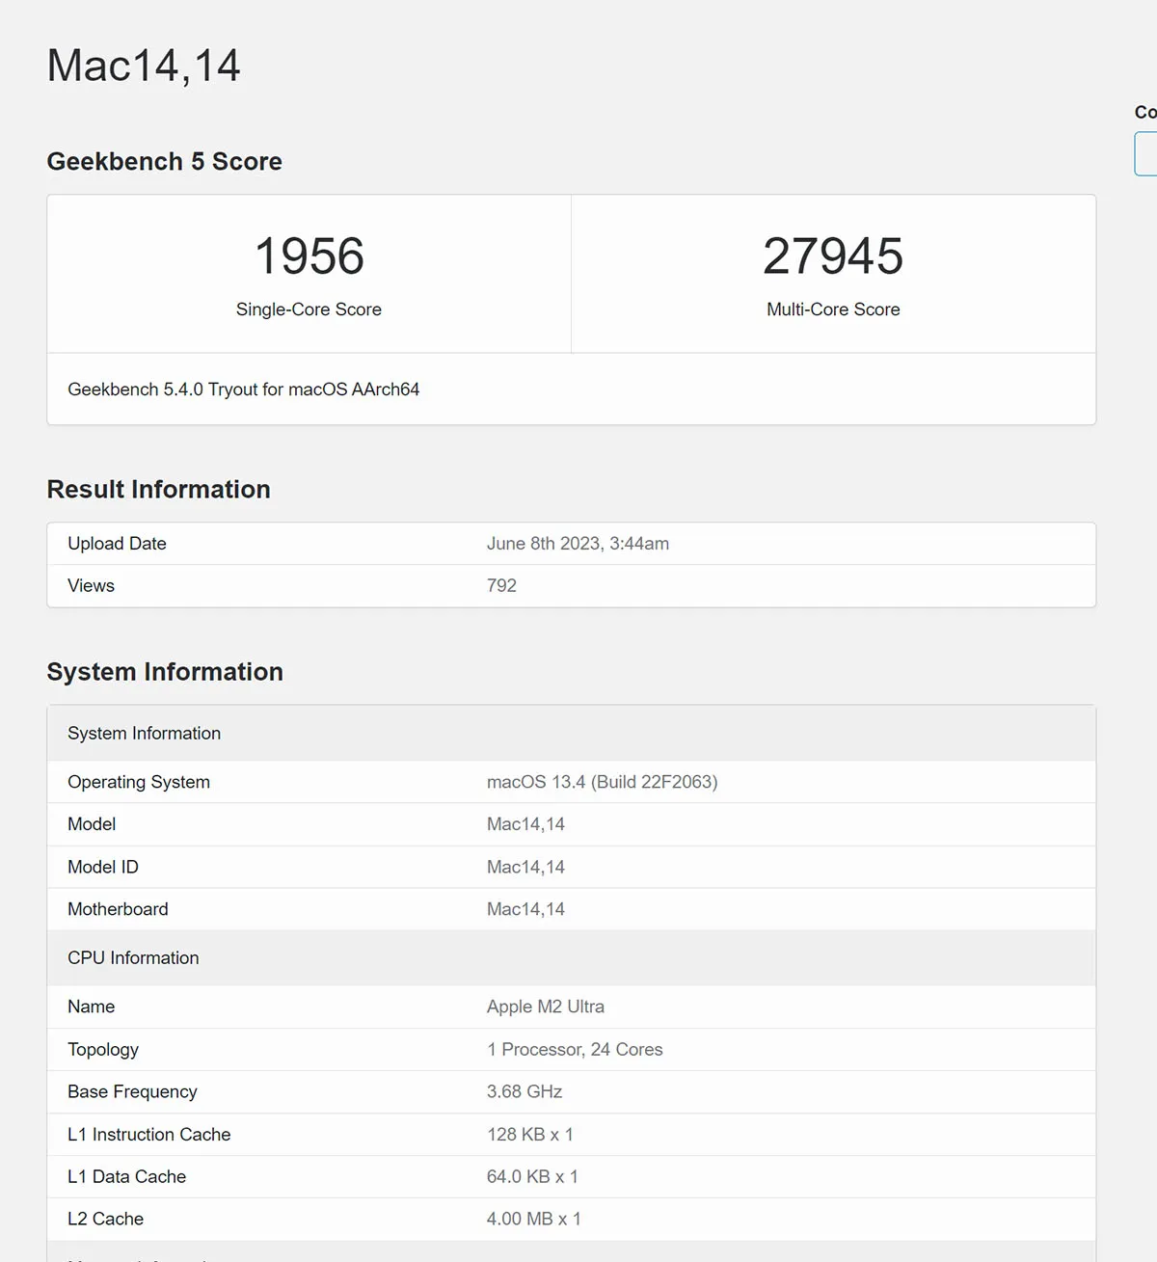The height and width of the screenshot is (1262, 1157).
Task: Select the 1 Processor, 24 Cores value
Action: [x=575, y=1050]
